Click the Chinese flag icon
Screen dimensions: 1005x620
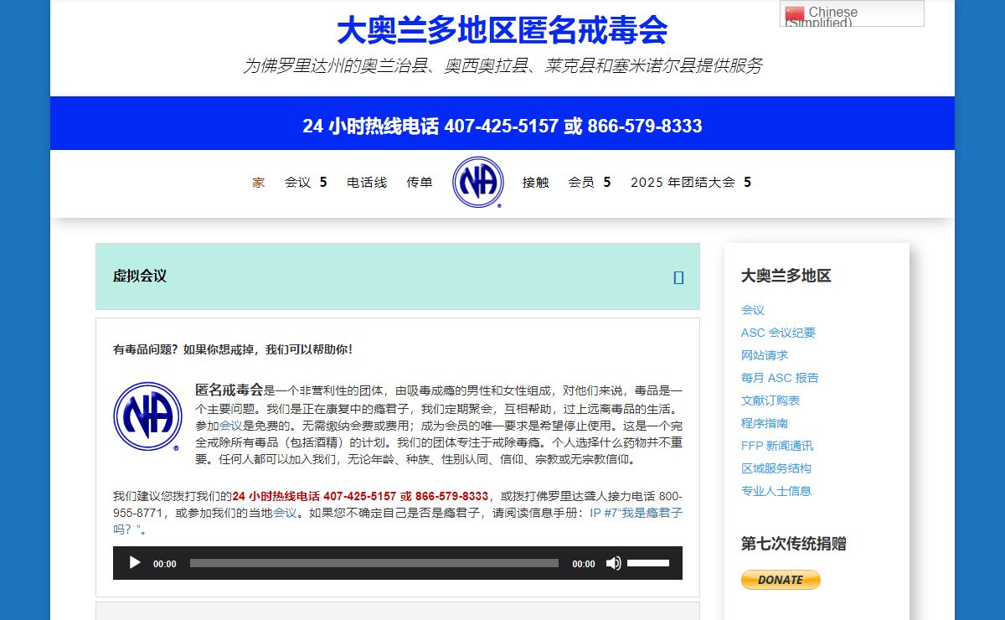(x=795, y=13)
